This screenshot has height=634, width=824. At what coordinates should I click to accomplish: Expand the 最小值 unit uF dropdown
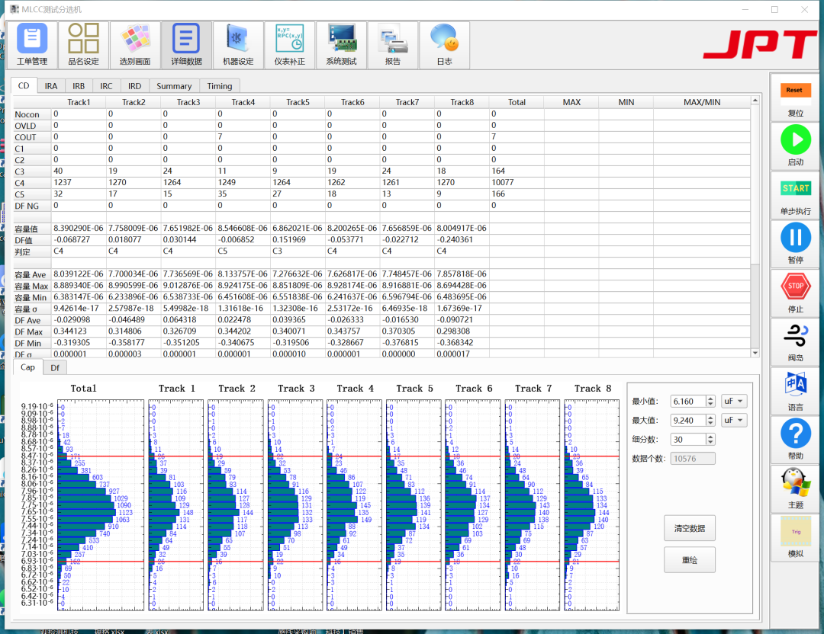click(x=733, y=401)
